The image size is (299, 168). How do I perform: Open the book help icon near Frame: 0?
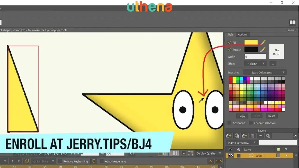293,23
